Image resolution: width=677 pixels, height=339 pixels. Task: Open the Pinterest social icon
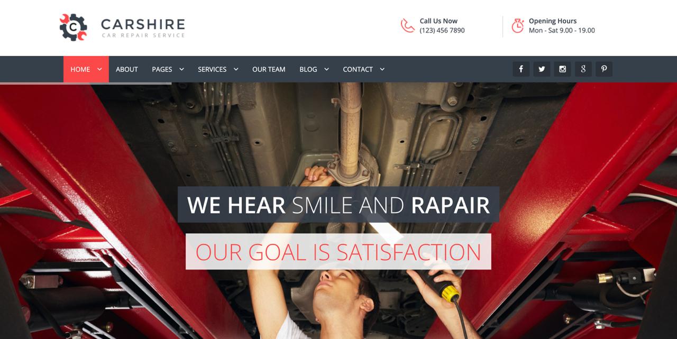point(604,69)
